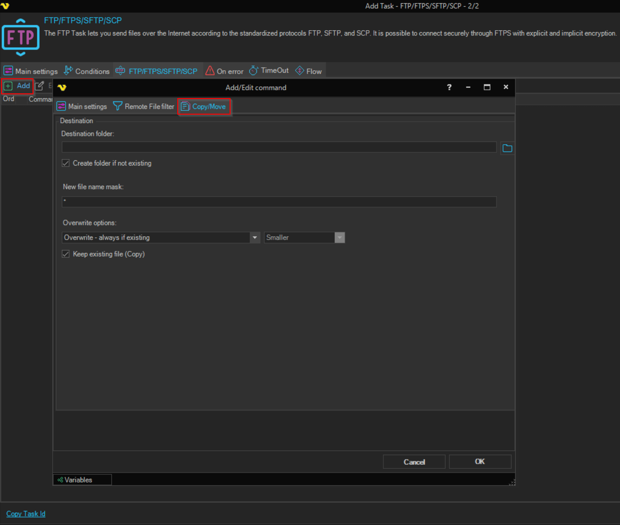Viewport: 620px width, 525px height.
Task: Open the Conditions tab
Action: tap(87, 71)
